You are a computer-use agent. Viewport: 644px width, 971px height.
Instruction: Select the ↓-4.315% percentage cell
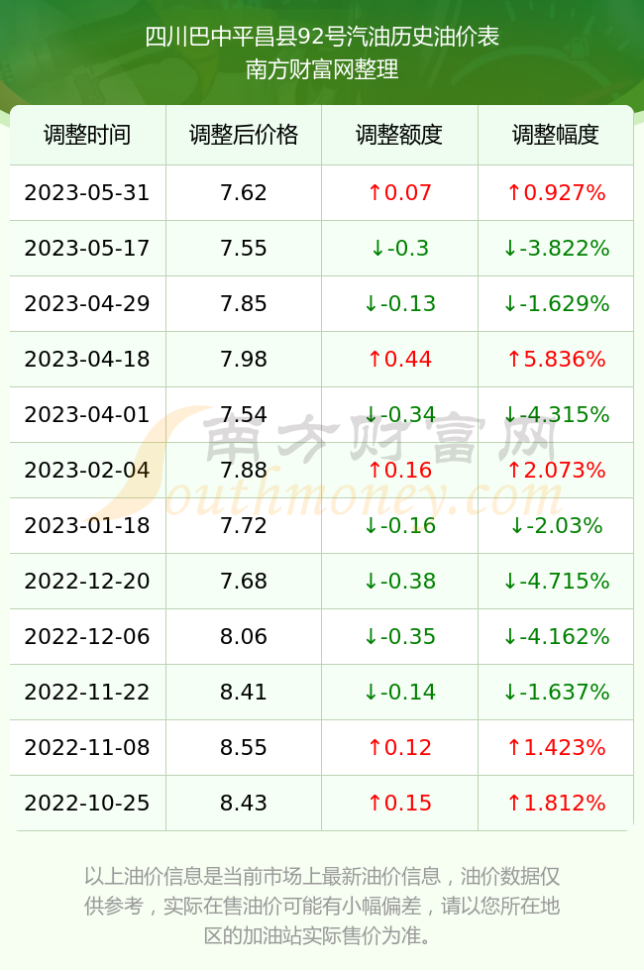[x=556, y=414]
